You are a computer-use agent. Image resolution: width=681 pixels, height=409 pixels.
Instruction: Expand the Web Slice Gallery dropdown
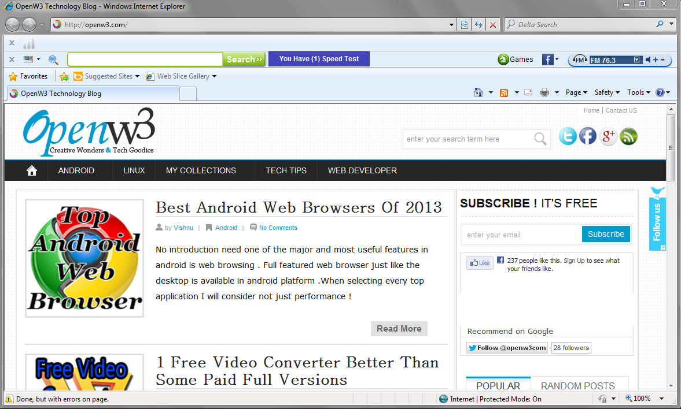[214, 76]
